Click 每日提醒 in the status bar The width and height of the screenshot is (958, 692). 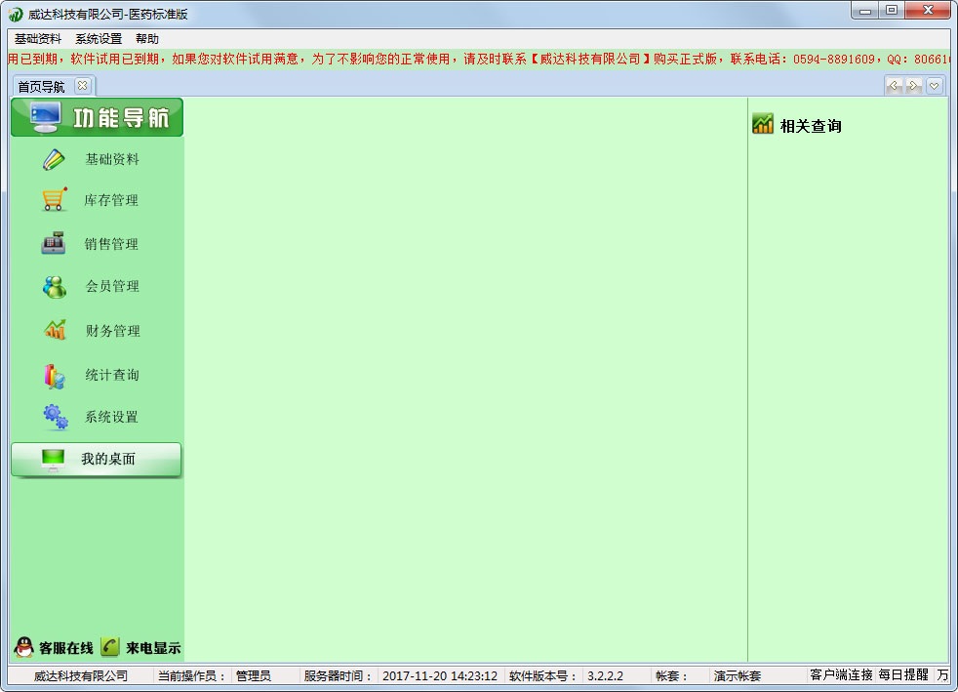pos(903,674)
